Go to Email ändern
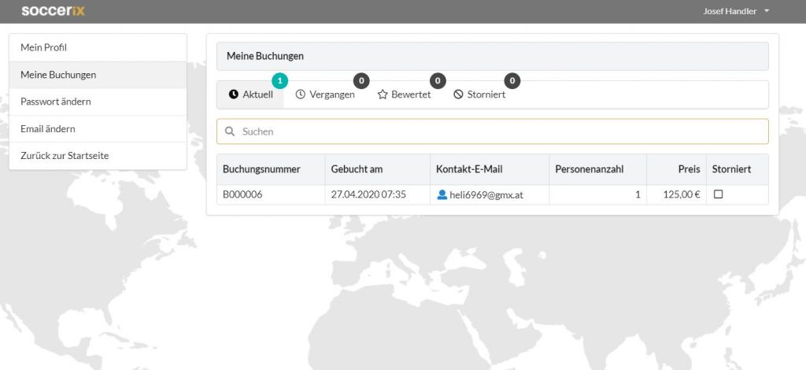This screenshot has height=370, width=806. [98, 129]
